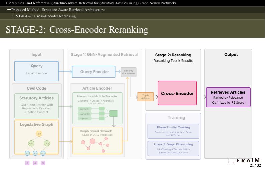Screen dimensions: 265x170
Task: Click the 'Training' panel label
Action: tap(176, 117)
